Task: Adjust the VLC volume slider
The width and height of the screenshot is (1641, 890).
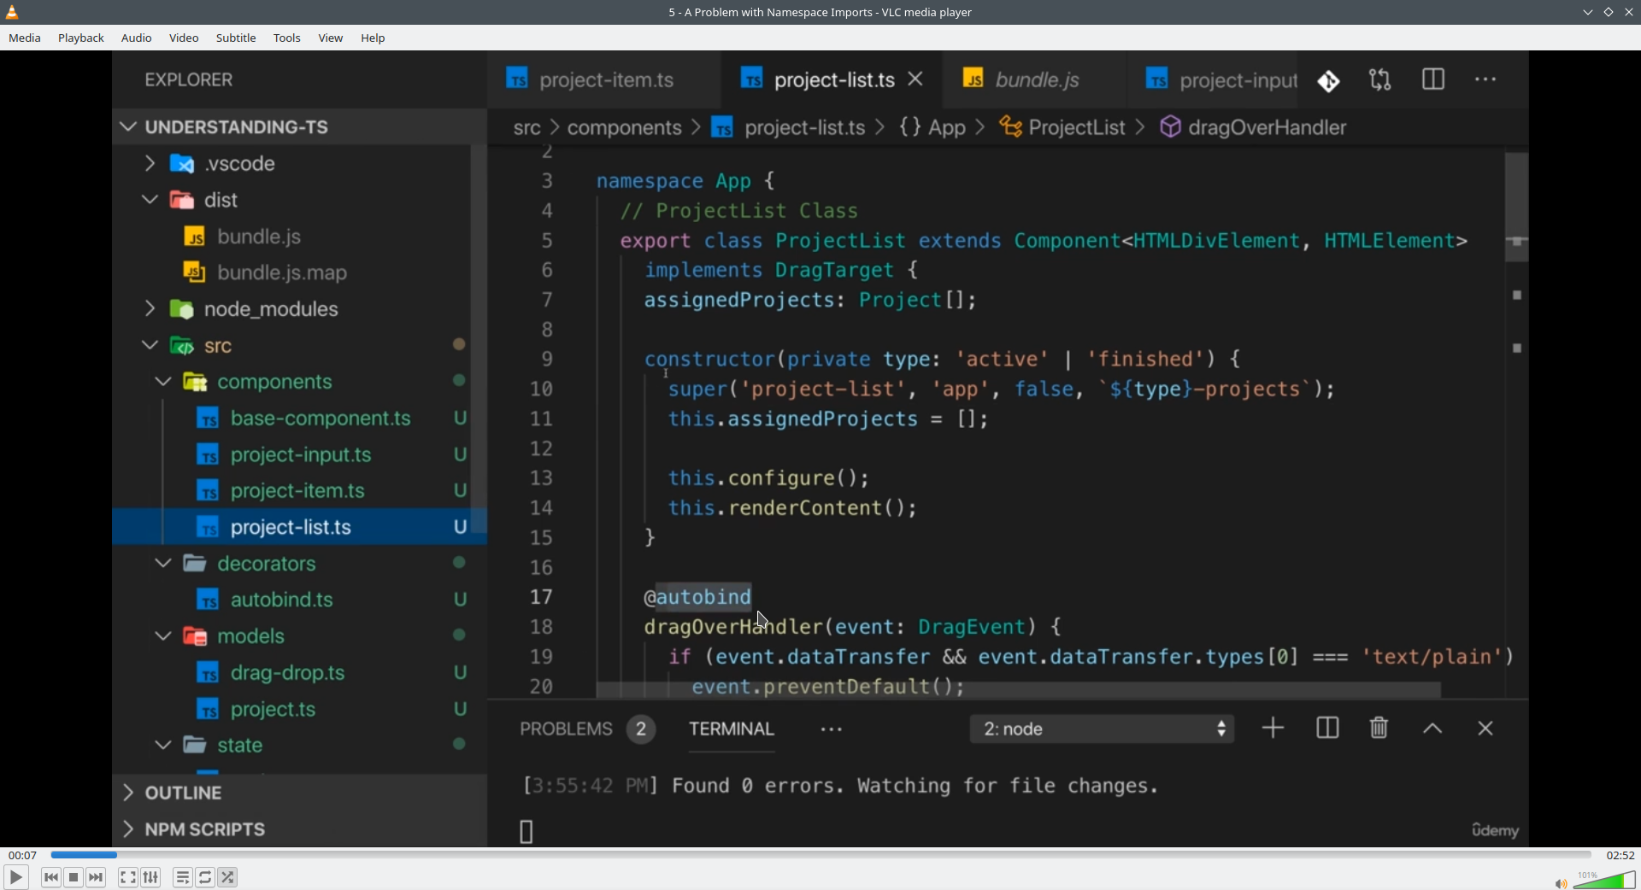Action: (x=1604, y=880)
